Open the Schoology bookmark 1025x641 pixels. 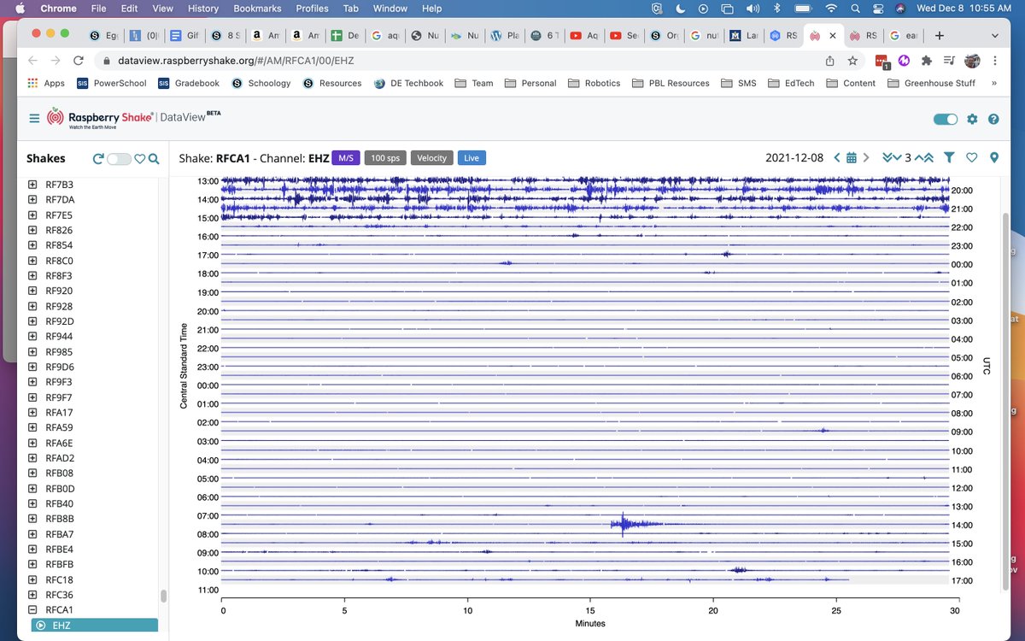pyautogui.click(x=261, y=83)
